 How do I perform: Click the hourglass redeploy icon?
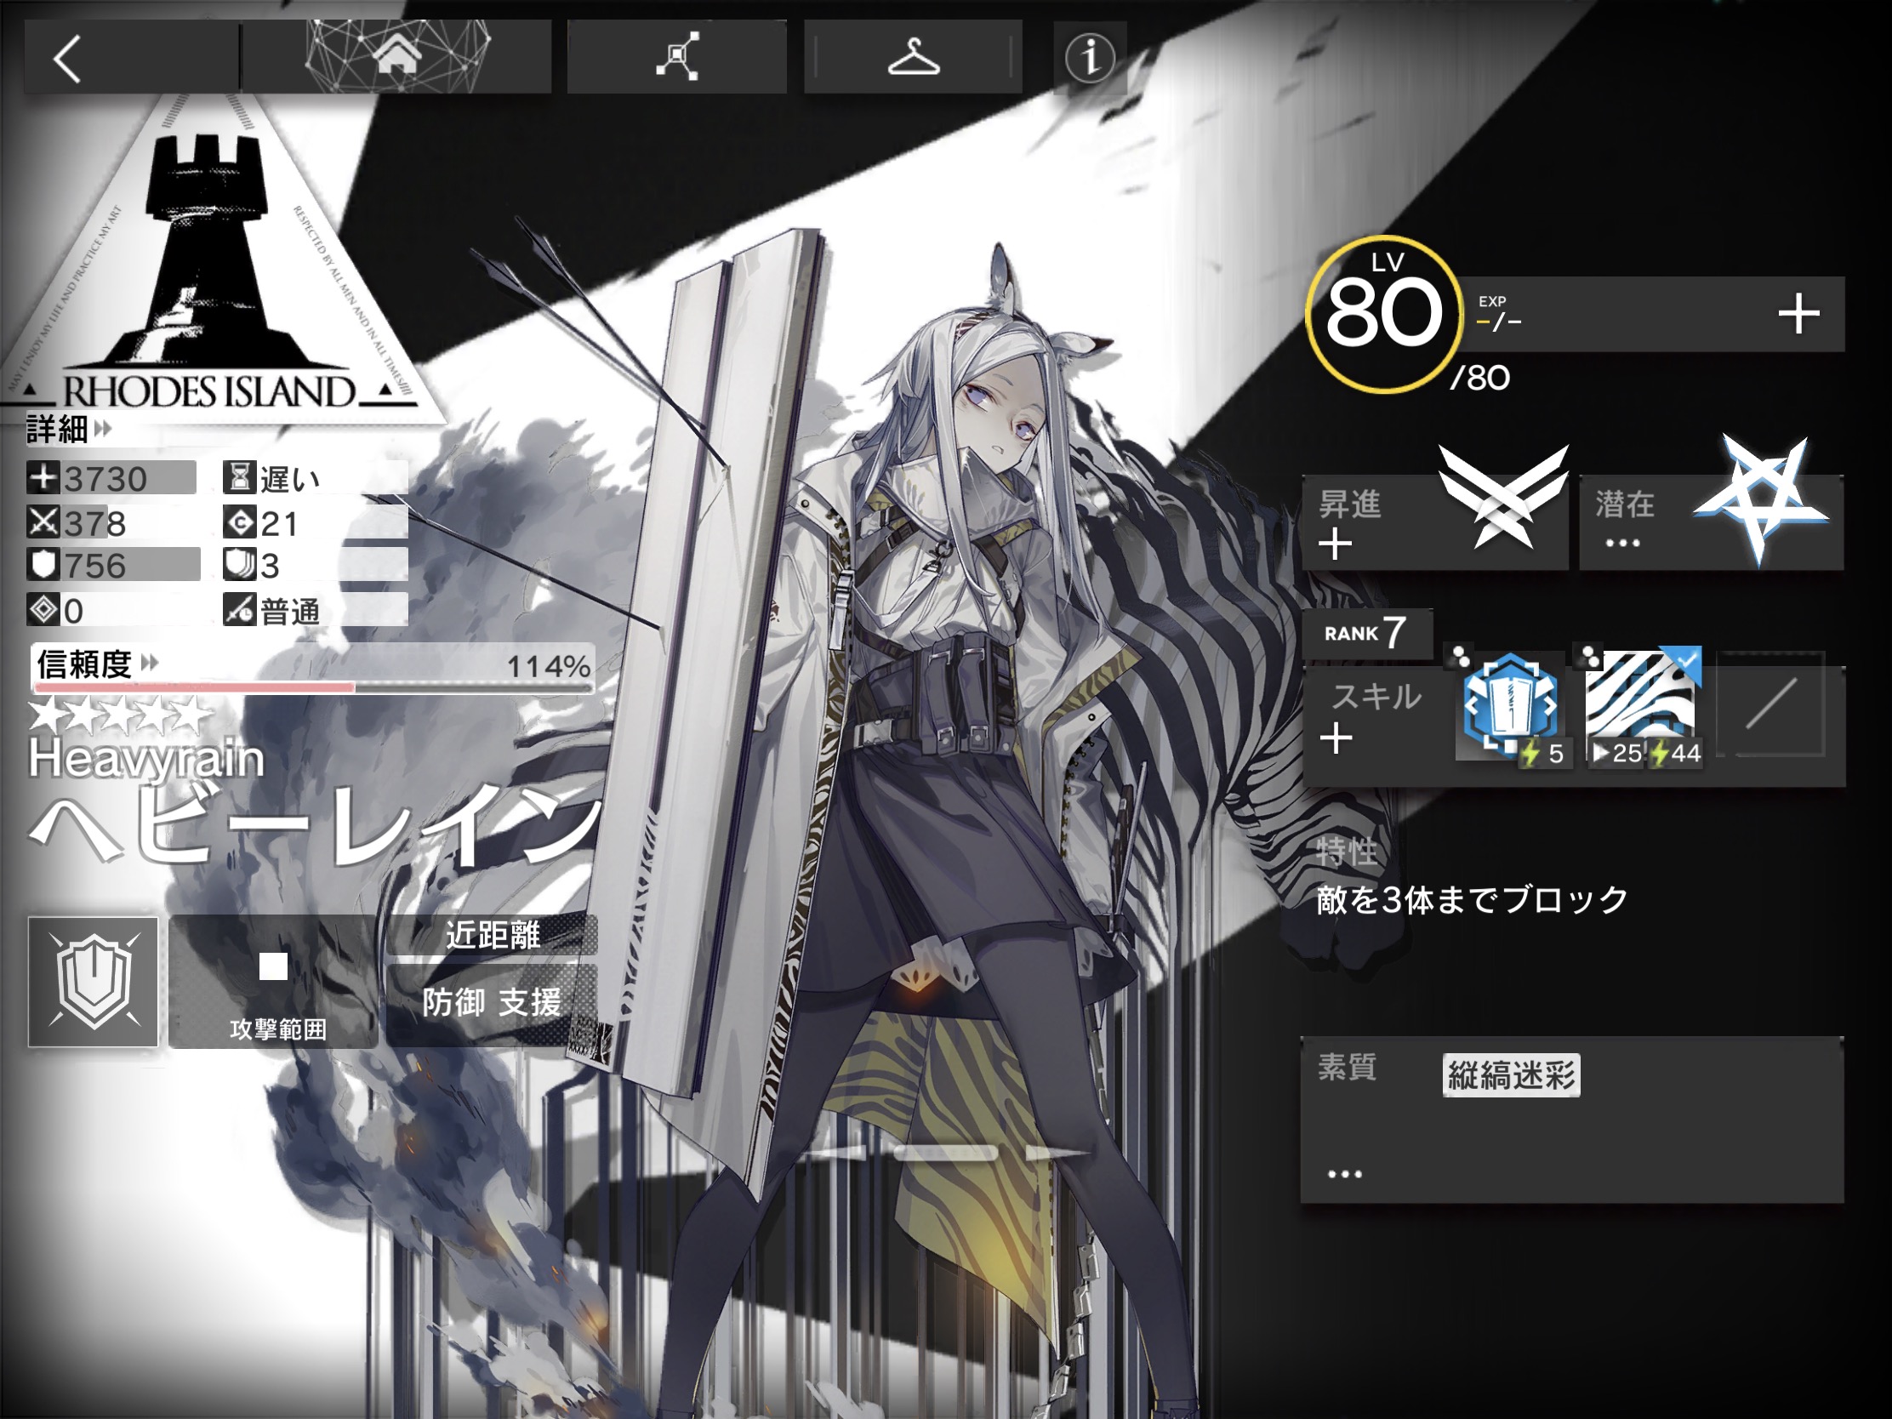click(240, 477)
